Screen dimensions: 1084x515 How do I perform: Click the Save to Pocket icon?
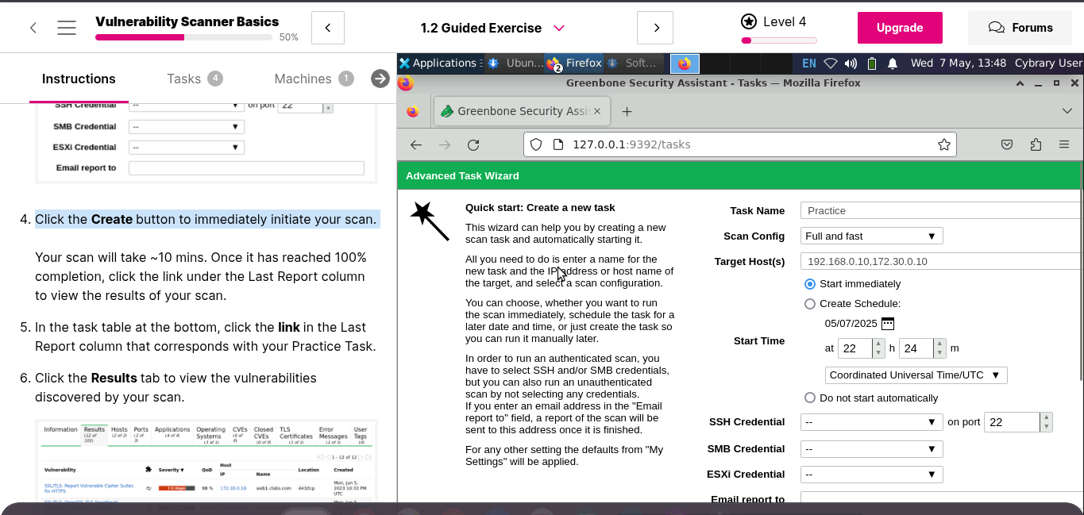point(1006,144)
